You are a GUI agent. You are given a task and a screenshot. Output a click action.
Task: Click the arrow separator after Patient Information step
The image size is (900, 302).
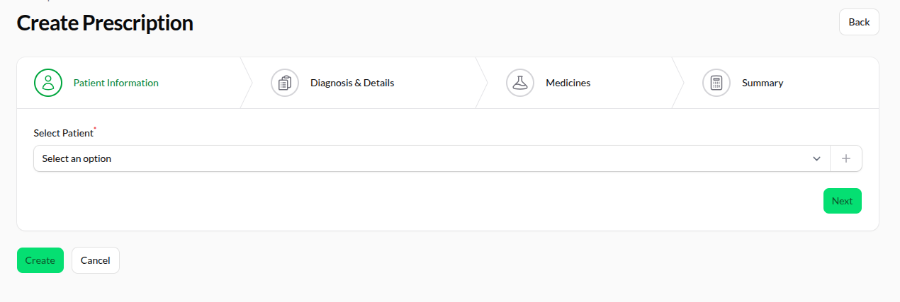click(x=247, y=83)
